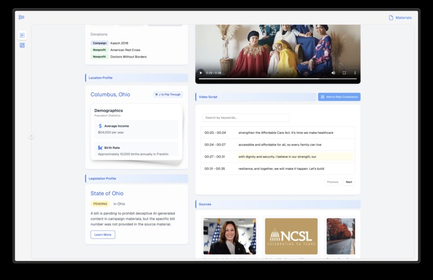Image resolution: width=433 pixels, height=280 pixels.
Task: Focus the Search by keywords field
Action: click(246, 118)
